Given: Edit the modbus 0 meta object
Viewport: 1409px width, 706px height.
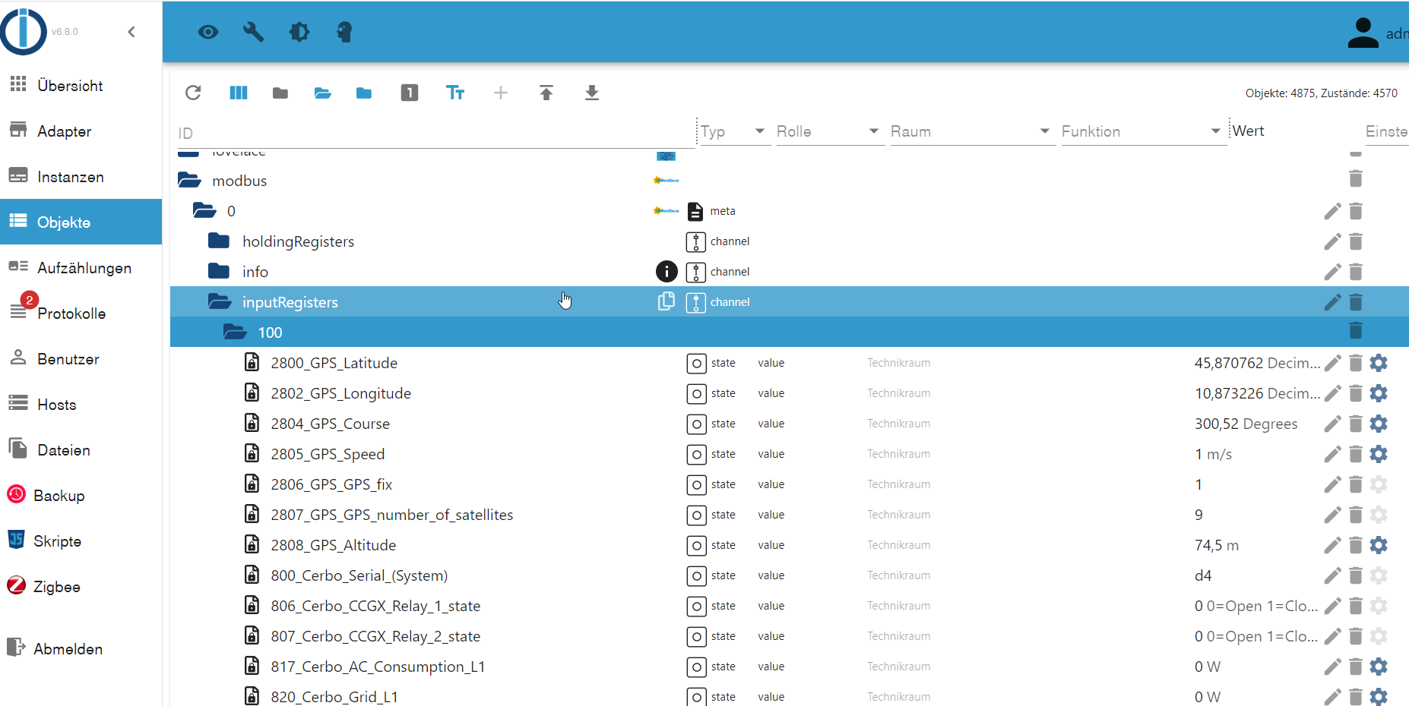Looking at the screenshot, I should click(x=1332, y=211).
